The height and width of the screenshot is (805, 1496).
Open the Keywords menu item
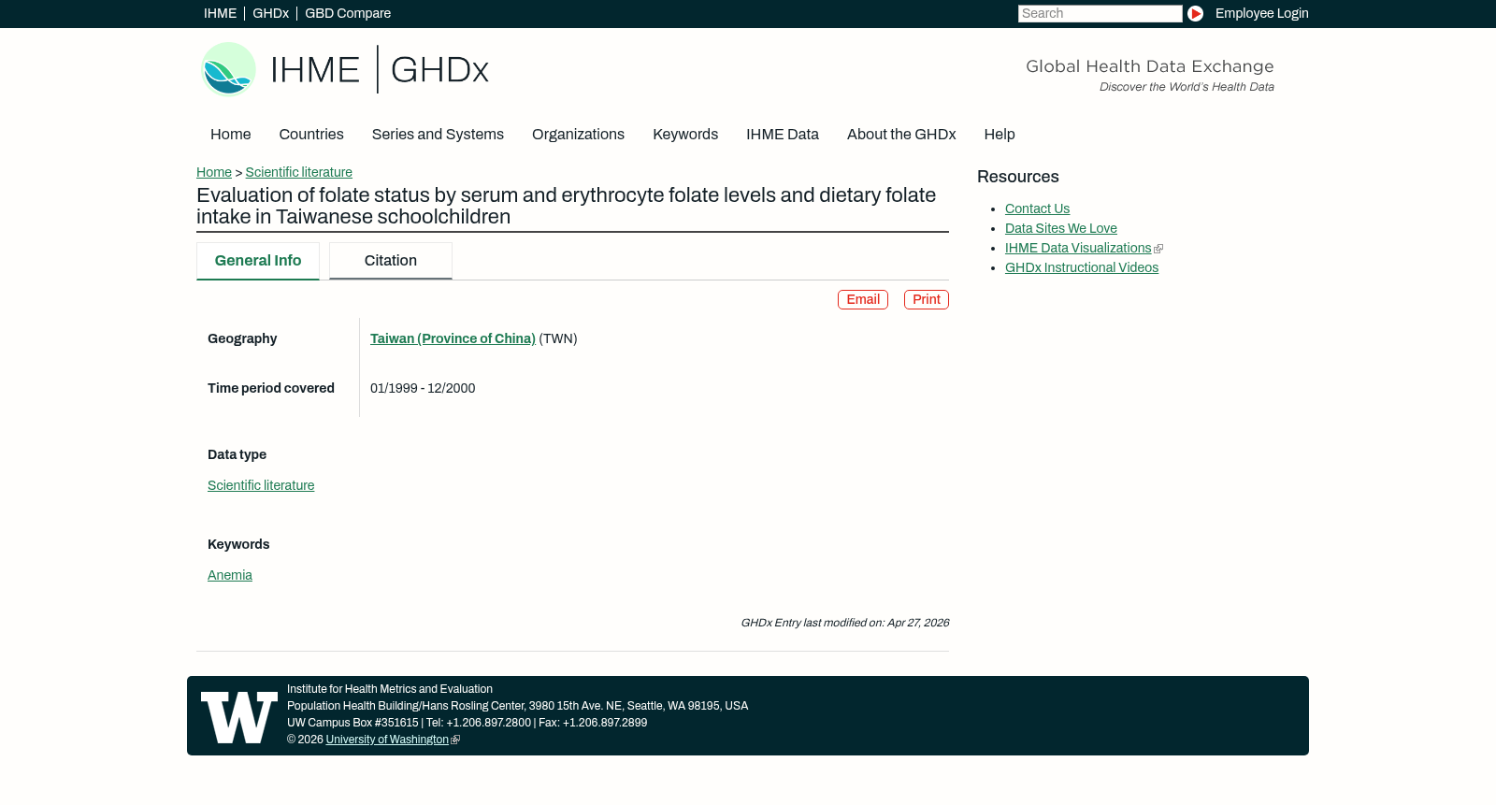(685, 135)
